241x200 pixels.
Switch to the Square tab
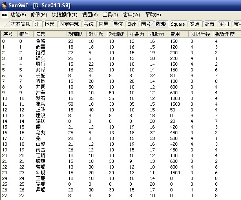[x=178, y=24]
